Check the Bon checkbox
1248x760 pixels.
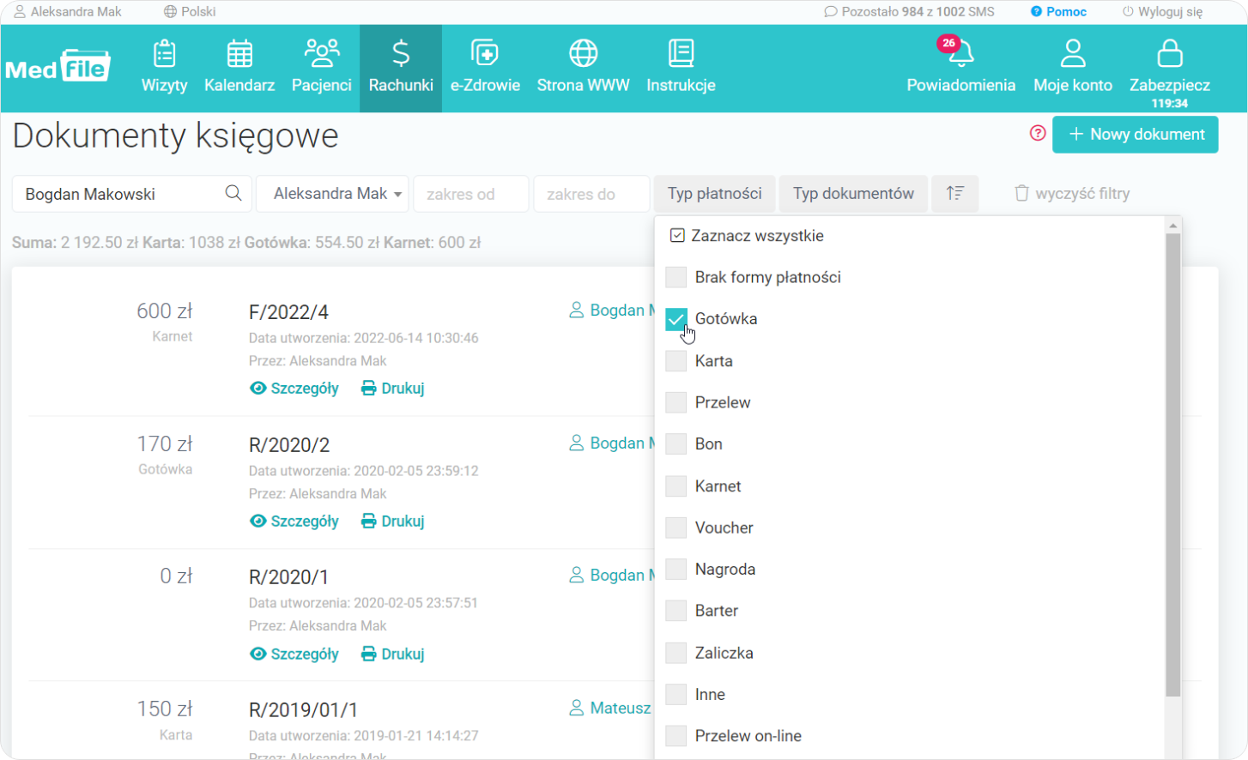point(676,443)
